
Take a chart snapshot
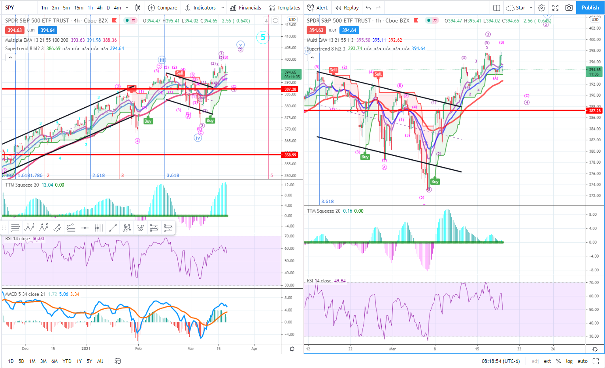[x=569, y=7]
